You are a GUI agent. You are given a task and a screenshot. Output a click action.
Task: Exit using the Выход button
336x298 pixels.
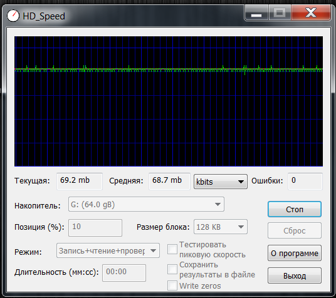[295, 275]
